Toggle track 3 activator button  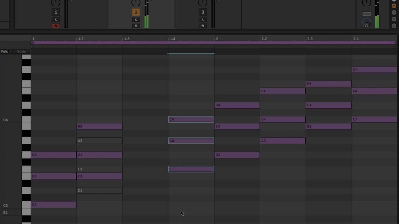(203, 12)
